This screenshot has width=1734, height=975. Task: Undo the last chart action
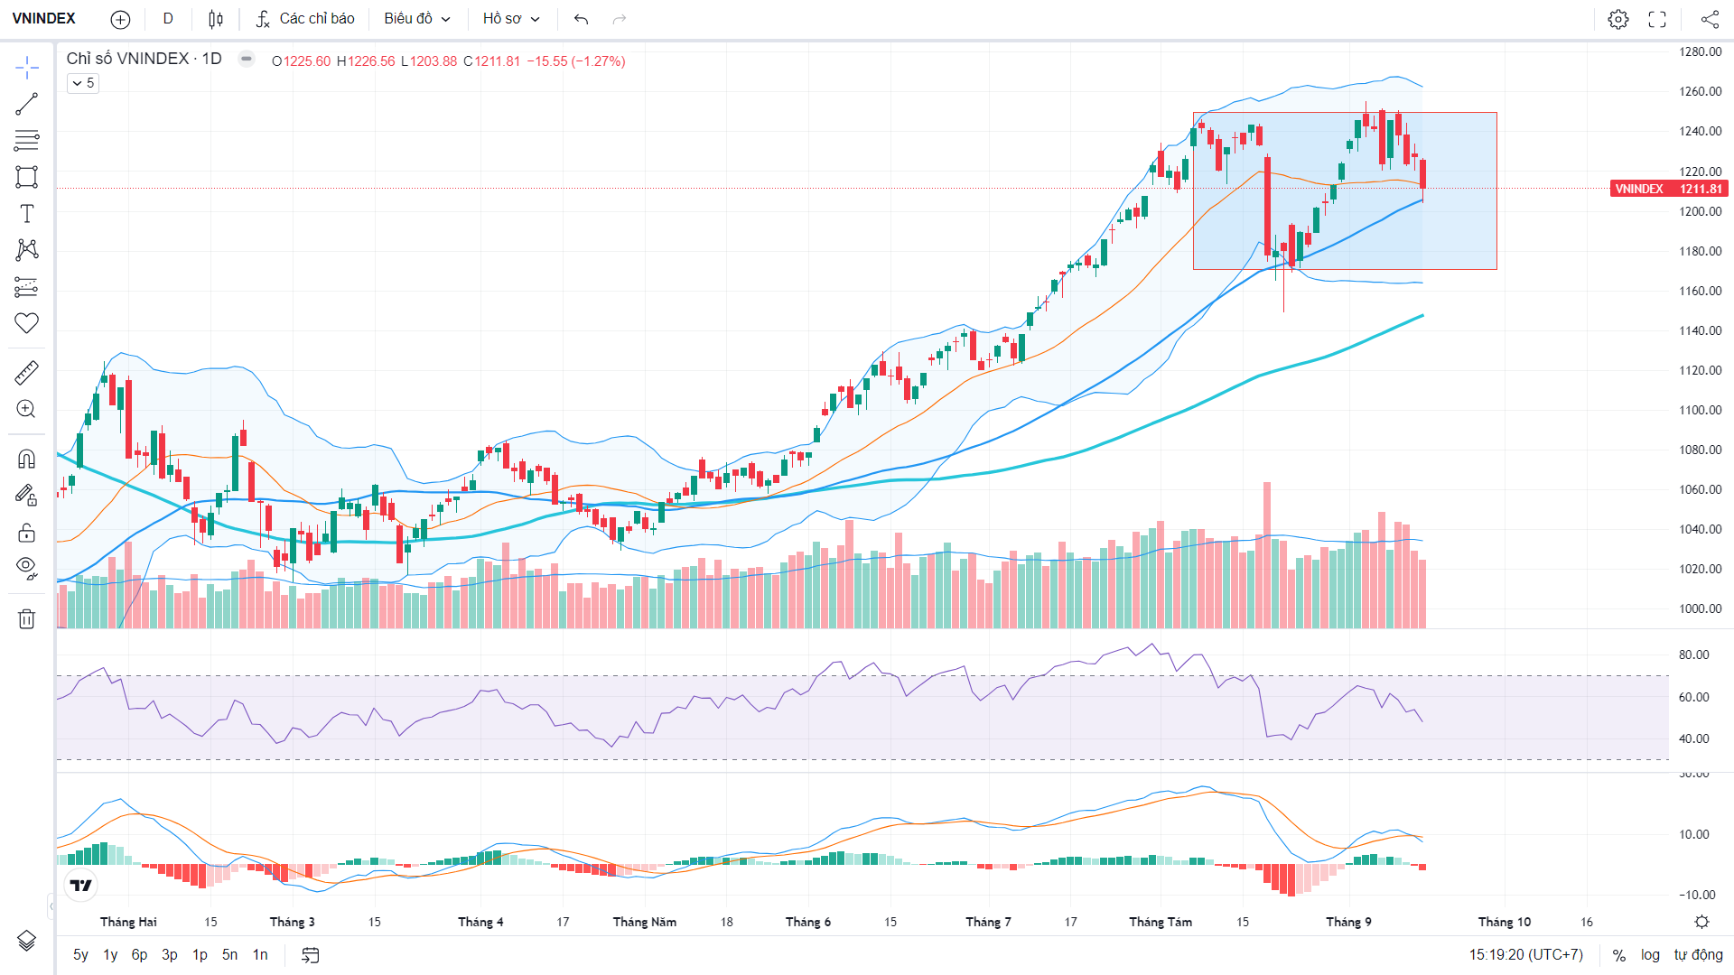pos(581,19)
